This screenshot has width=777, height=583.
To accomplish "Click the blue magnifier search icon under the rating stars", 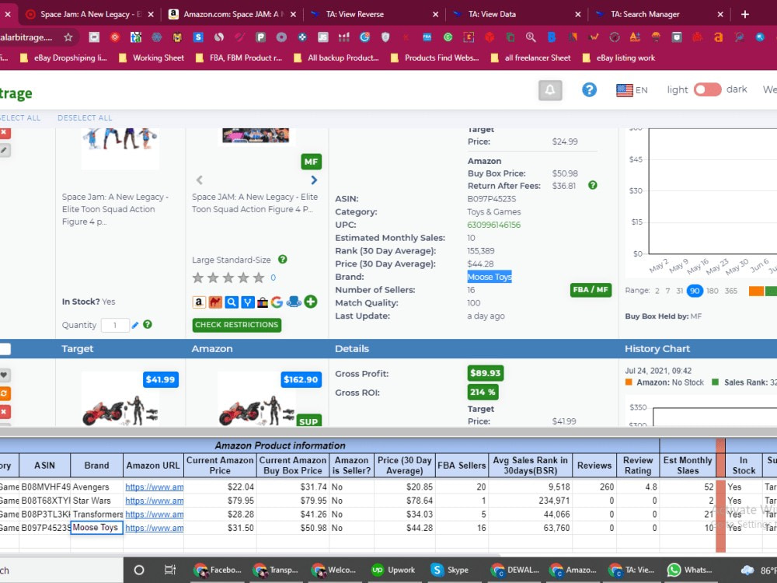I will [232, 302].
